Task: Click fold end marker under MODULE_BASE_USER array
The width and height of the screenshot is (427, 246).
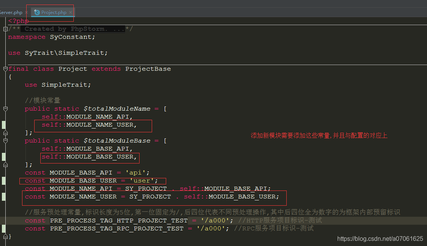Action: pyautogui.click(x=5, y=165)
